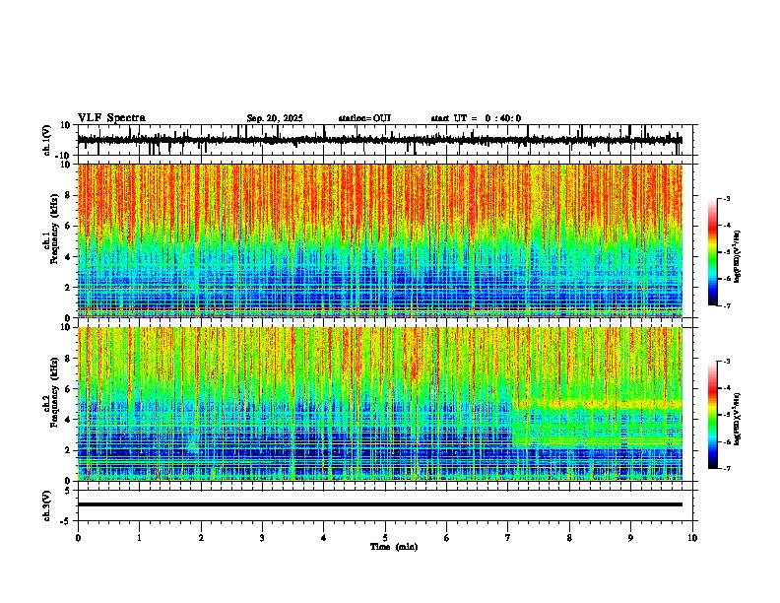This screenshot has width=780, height=603.
Task: Click the 'start UT = 0 : 40: 0' text
Action: click(476, 118)
